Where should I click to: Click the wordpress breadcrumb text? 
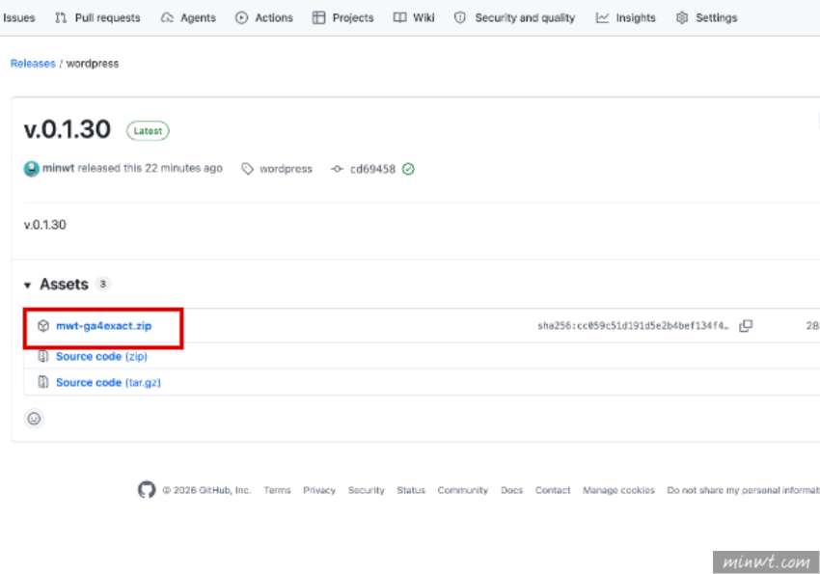[x=93, y=64]
